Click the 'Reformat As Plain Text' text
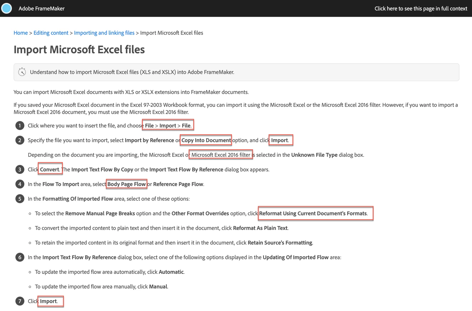Screen dimensions: 472x311 pyautogui.click(x=260, y=228)
